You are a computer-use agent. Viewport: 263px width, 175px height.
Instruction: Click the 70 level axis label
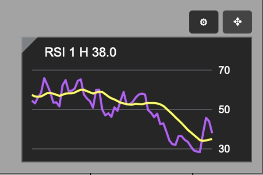pyautogui.click(x=224, y=70)
